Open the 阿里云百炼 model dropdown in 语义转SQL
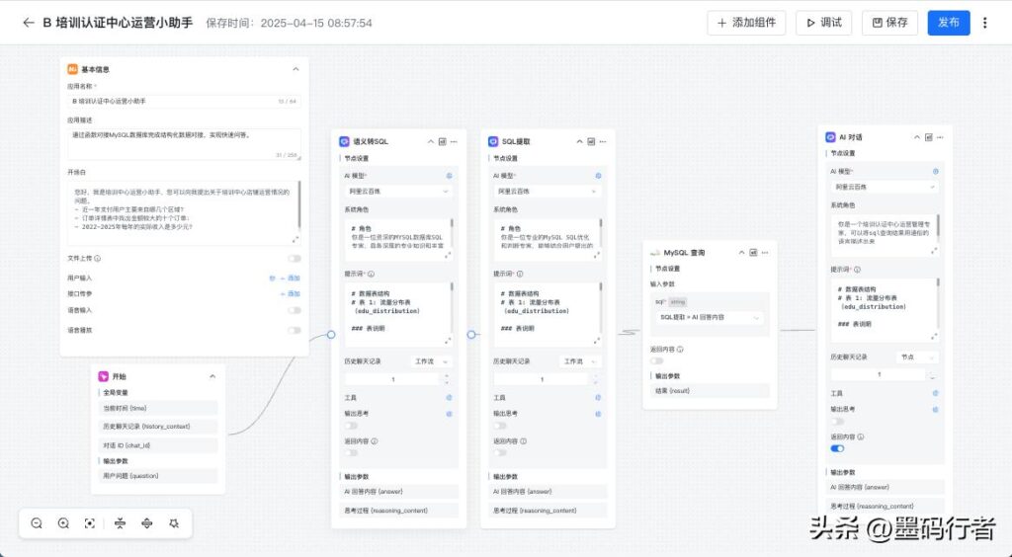The width and height of the screenshot is (1012, 557). pos(397,191)
